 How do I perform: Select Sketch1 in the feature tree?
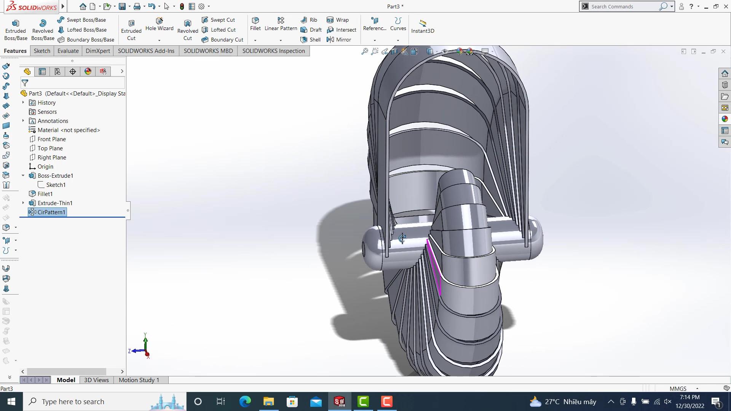pyautogui.click(x=56, y=185)
